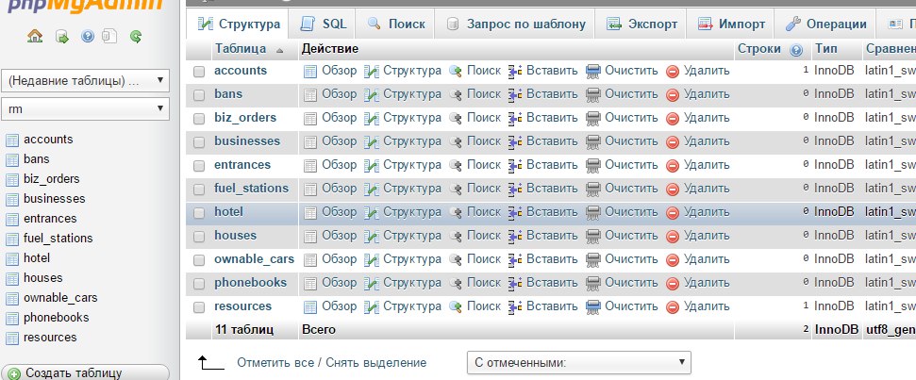Screen dimensions: 916x380
Task: Click red delete icon in accounts row
Action: tap(673, 72)
